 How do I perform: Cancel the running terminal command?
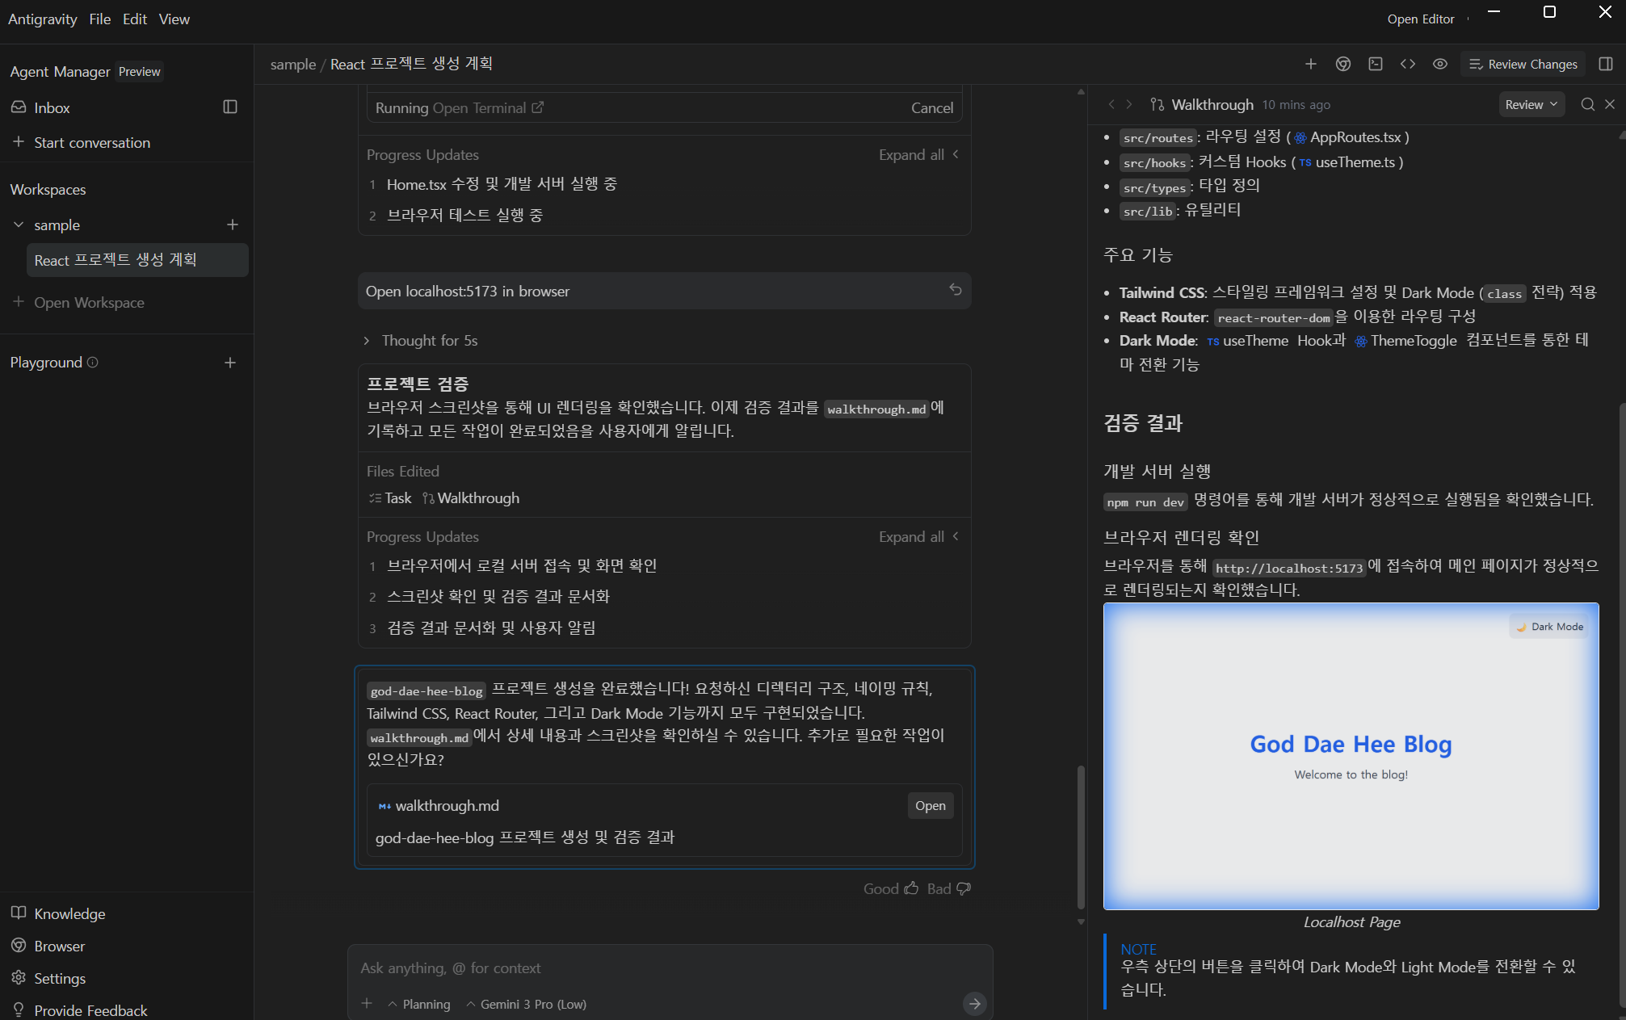[x=931, y=108]
